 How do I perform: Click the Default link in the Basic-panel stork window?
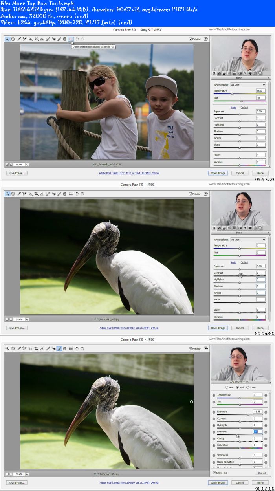click(x=244, y=262)
